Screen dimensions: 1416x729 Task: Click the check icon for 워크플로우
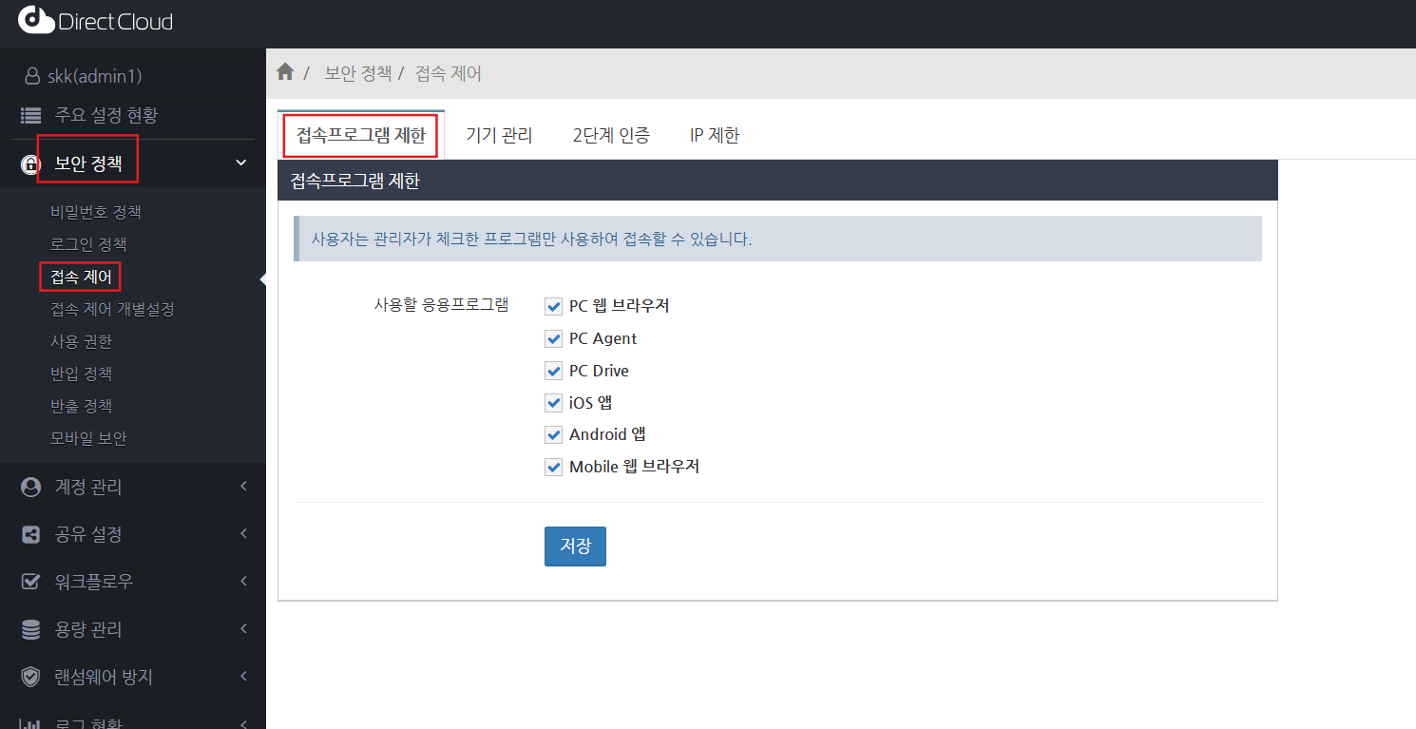coord(31,582)
